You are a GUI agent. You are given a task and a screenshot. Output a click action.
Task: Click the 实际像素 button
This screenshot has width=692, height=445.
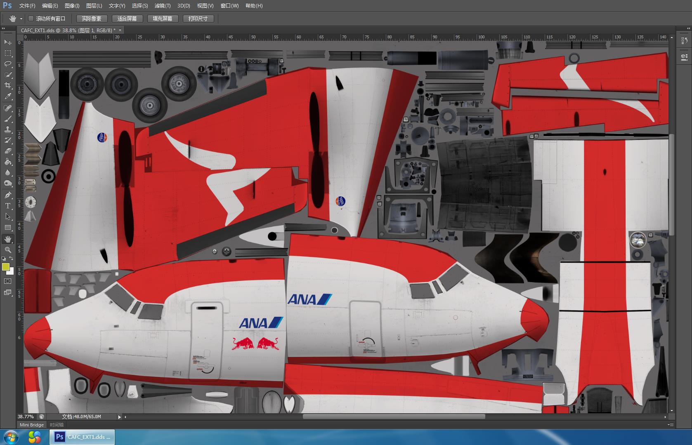coord(92,19)
